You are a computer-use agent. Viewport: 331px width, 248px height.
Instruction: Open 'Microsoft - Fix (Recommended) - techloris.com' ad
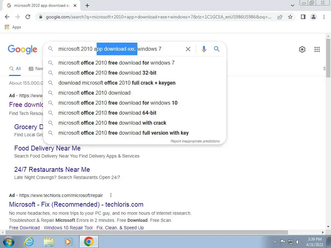pyautogui.click(x=76, y=204)
